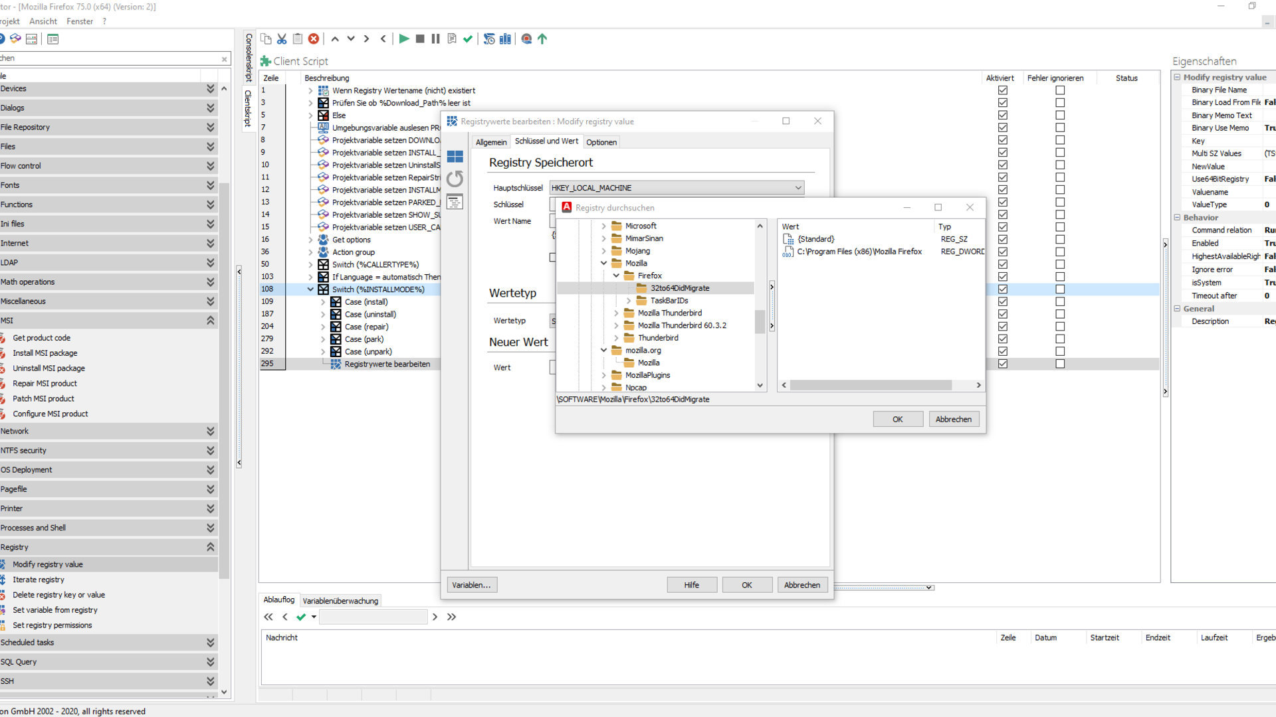The width and height of the screenshot is (1276, 717).
Task: Click the script document icon in toolbar
Action: point(452,39)
